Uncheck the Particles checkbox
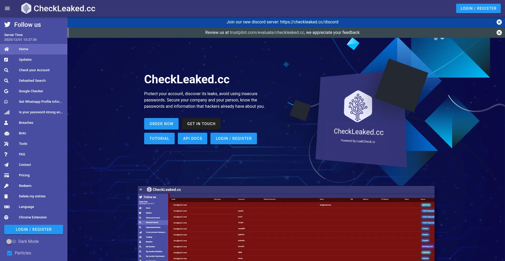This screenshot has height=261, width=505. (9, 253)
